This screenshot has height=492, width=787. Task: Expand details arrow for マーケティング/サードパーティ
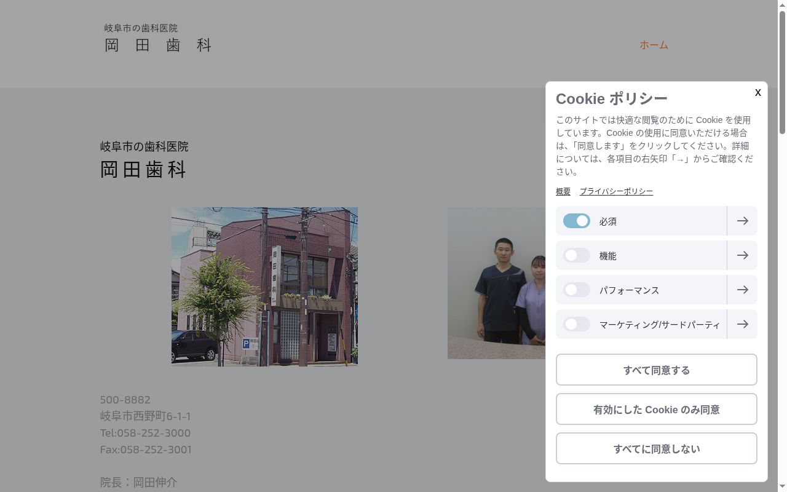point(742,324)
